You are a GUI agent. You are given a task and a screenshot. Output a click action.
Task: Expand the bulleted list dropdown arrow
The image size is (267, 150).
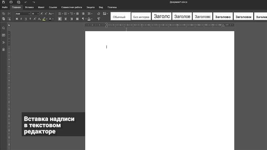pos(63,14)
